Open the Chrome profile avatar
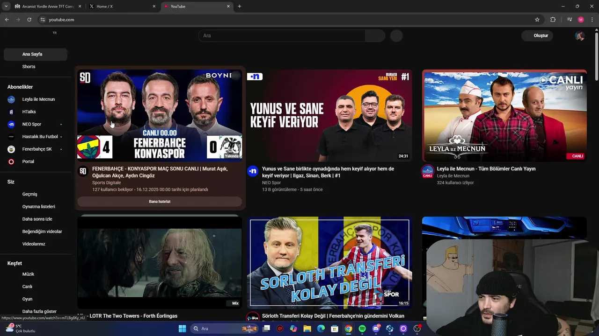The image size is (599, 336). coord(581,20)
